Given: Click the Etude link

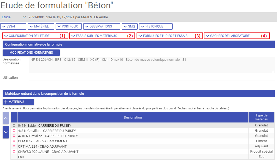Looking at the screenshot, I should click(x=6, y=17).
